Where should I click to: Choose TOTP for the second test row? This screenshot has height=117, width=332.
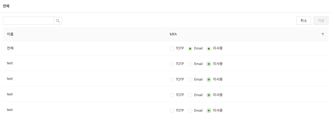pos(172,80)
